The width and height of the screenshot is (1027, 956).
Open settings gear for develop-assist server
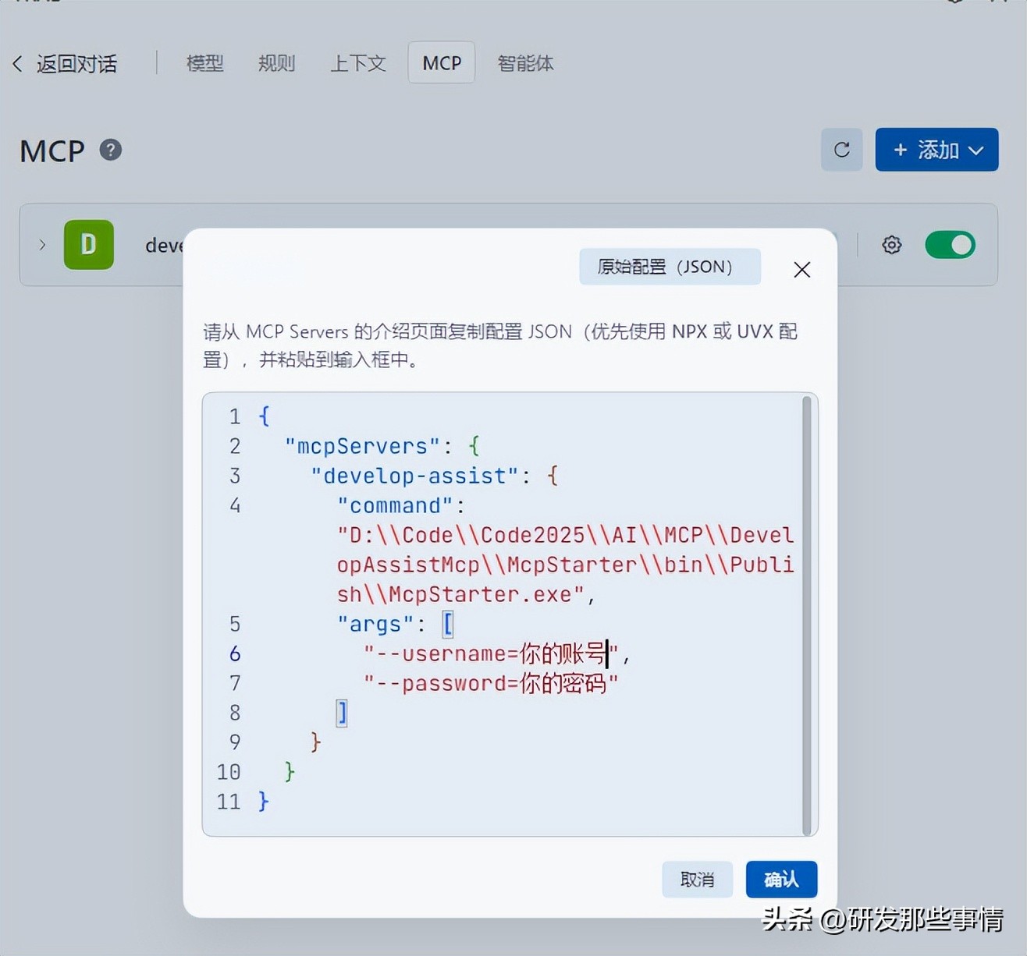click(x=892, y=245)
